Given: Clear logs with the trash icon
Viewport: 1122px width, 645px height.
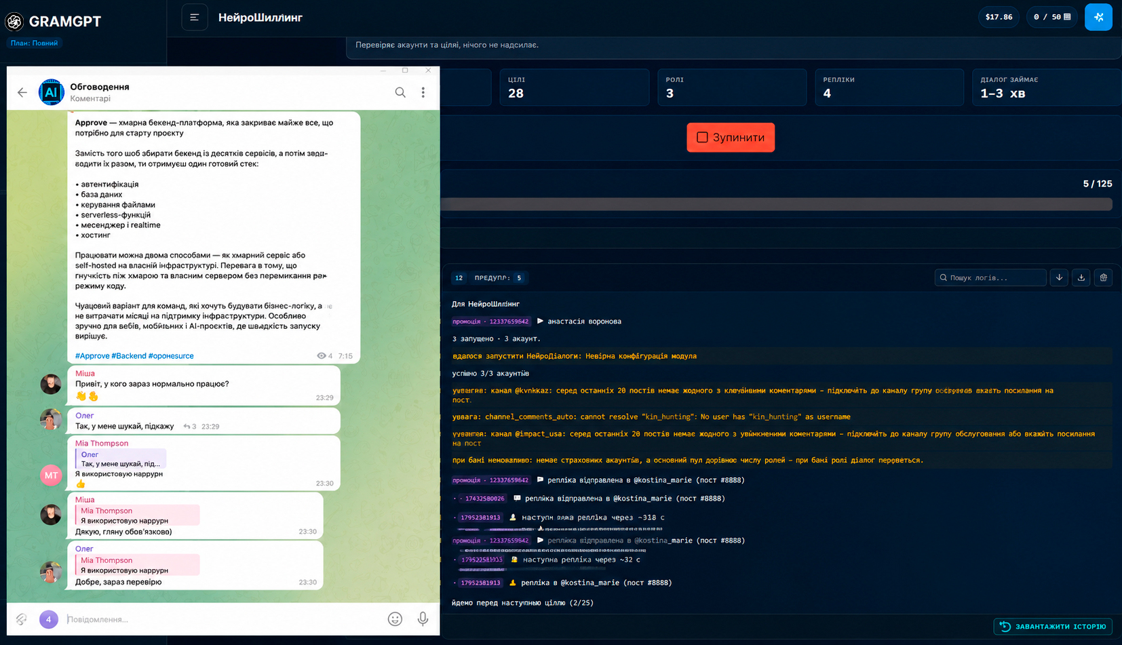Looking at the screenshot, I should click(x=1104, y=277).
